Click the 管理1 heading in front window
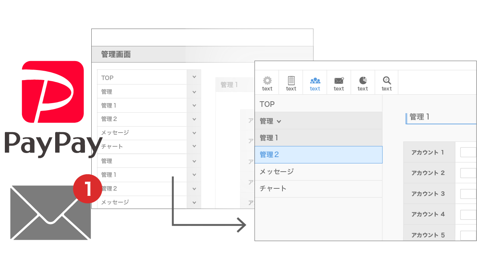The height and width of the screenshot is (274, 477). [x=420, y=117]
